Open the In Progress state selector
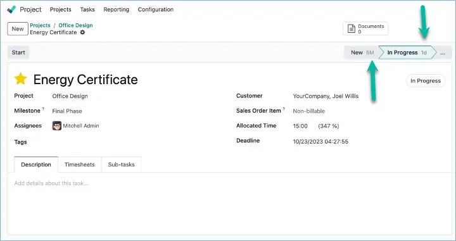 (426, 81)
